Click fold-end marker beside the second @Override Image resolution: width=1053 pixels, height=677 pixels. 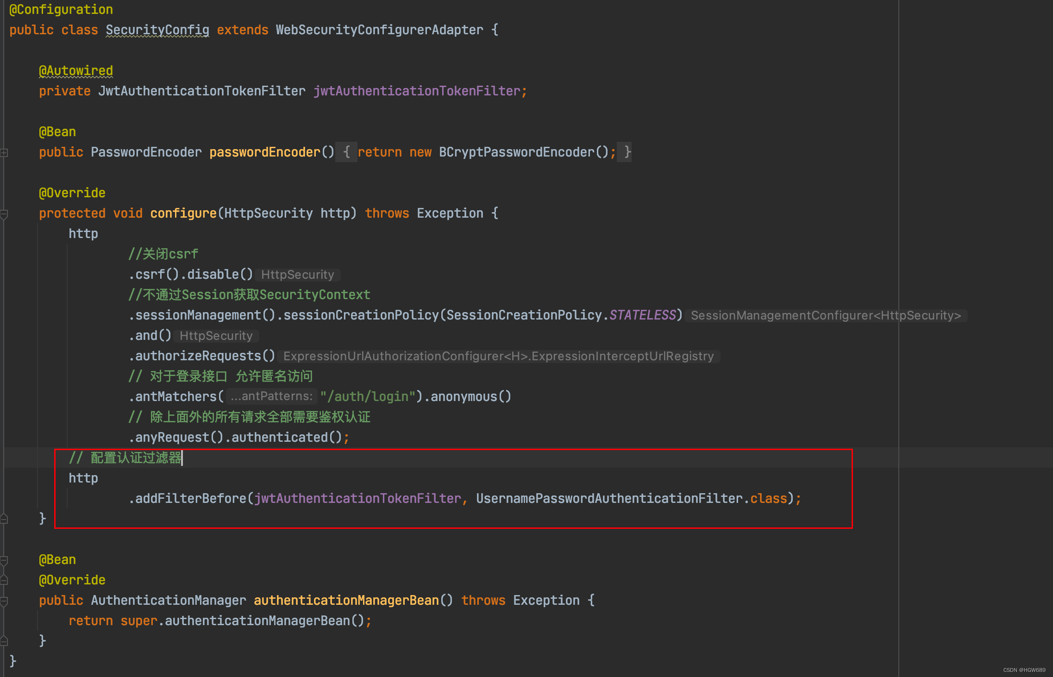(x=4, y=580)
